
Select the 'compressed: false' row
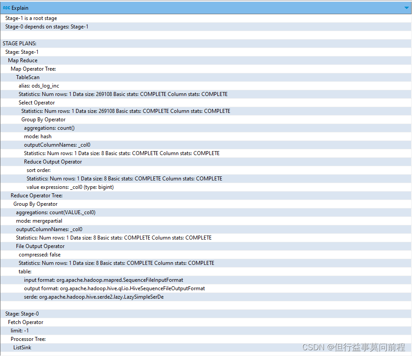click(x=206, y=255)
